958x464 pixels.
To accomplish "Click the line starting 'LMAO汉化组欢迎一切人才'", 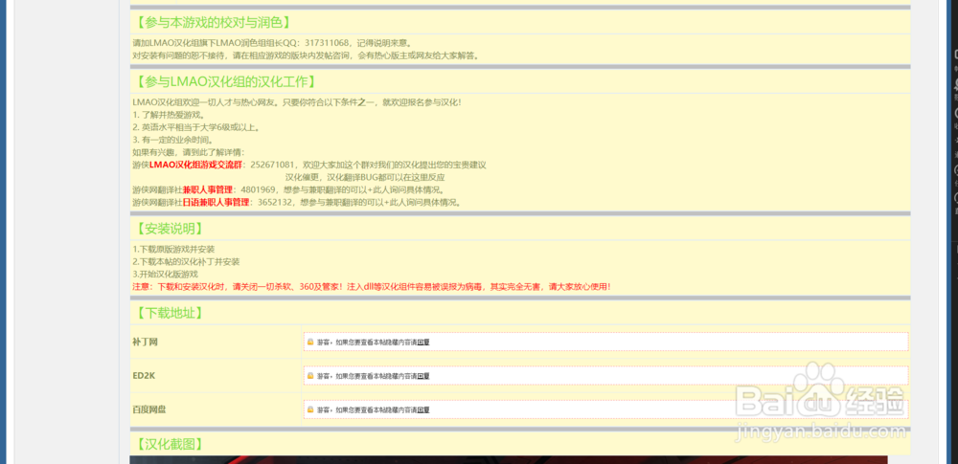I will point(297,102).
